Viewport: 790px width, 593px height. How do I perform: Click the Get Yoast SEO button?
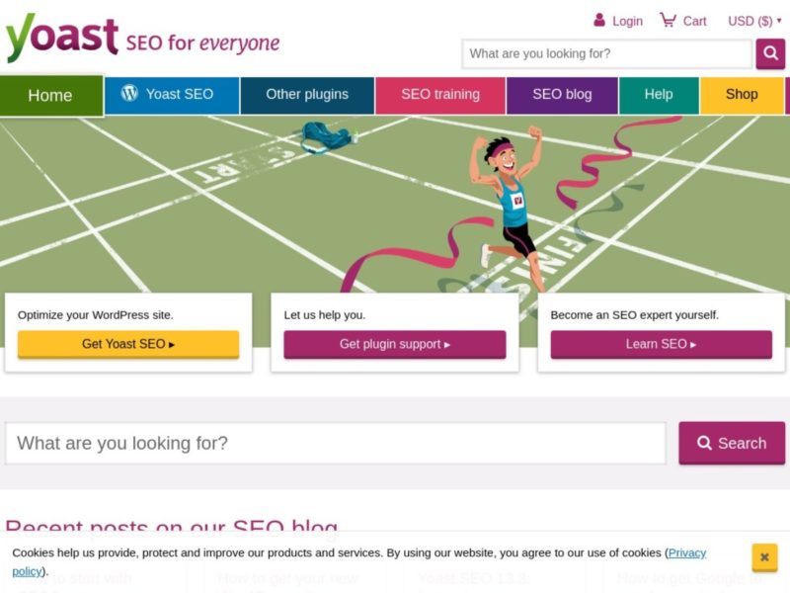coord(128,344)
